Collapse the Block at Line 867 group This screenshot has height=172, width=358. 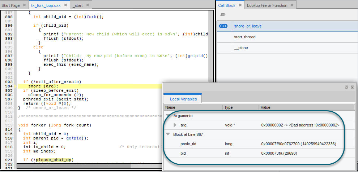point(168,134)
